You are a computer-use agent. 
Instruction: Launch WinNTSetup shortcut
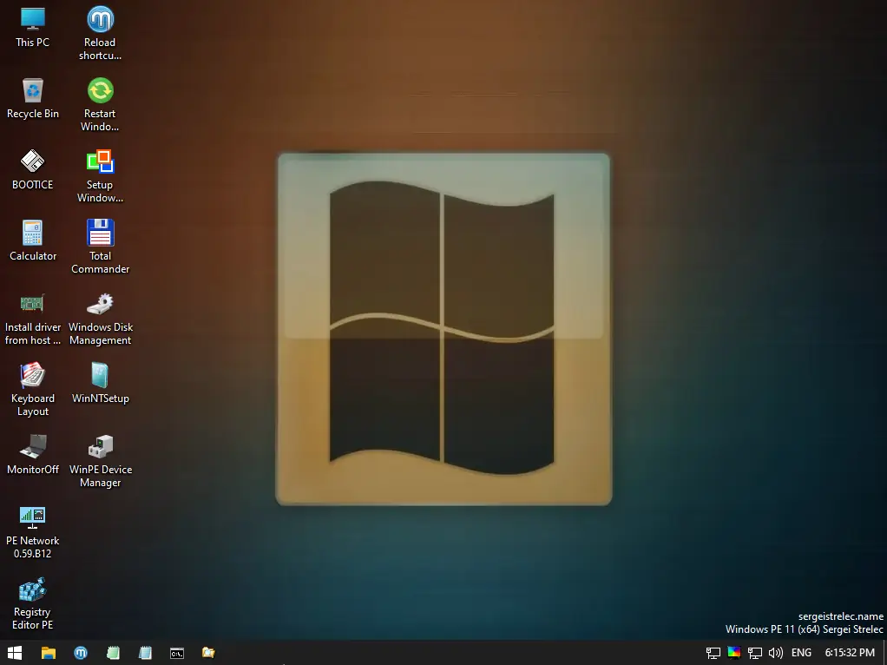[x=100, y=383]
